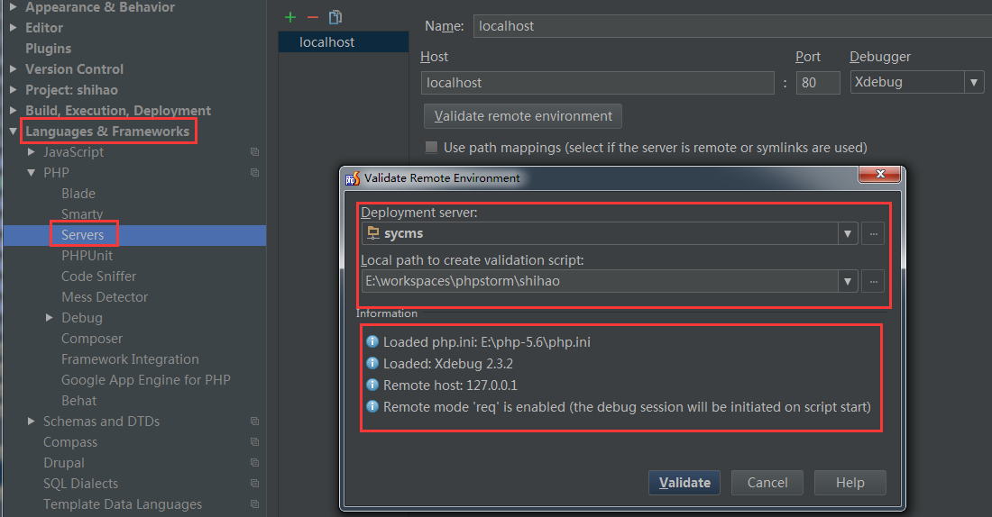Select localhost in the servers list
The image size is (992, 517).
pos(344,42)
